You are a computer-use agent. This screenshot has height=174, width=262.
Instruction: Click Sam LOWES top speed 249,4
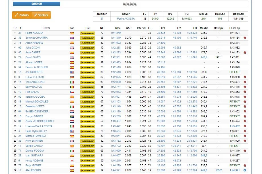pyautogui.click(x=204, y=57)
